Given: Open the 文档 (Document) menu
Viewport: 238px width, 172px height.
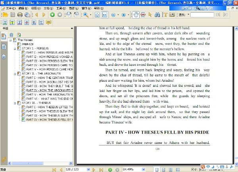Looking at the screenshot, I should click(48, 8).
